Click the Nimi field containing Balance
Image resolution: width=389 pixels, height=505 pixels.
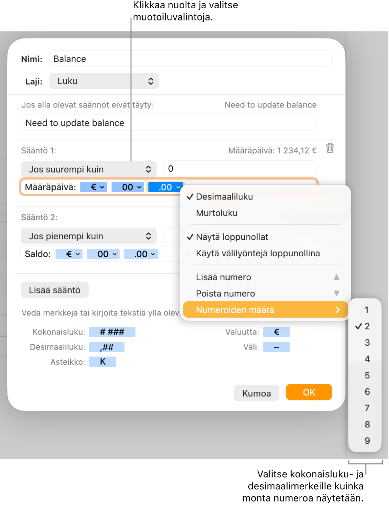190,59
